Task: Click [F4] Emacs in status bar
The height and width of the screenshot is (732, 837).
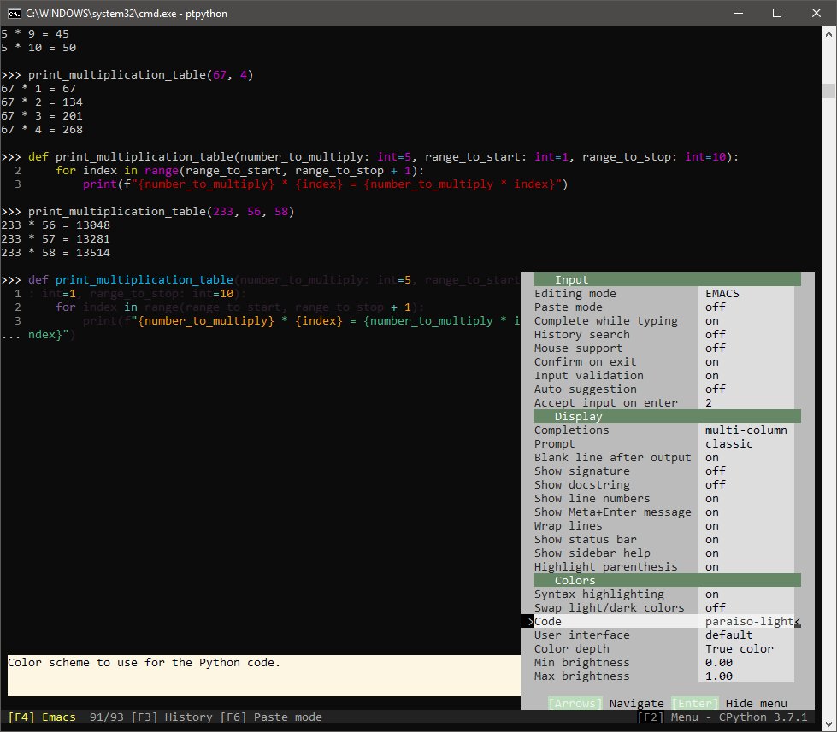Action: tap(42, 717)
